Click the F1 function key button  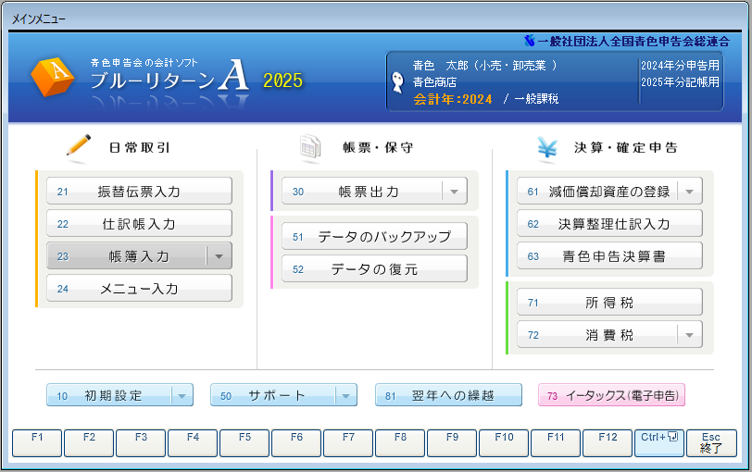point(37,442)
